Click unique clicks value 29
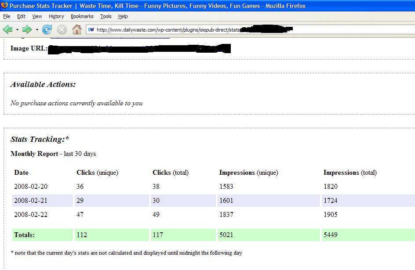415x270 pixels. coord(80,201)
